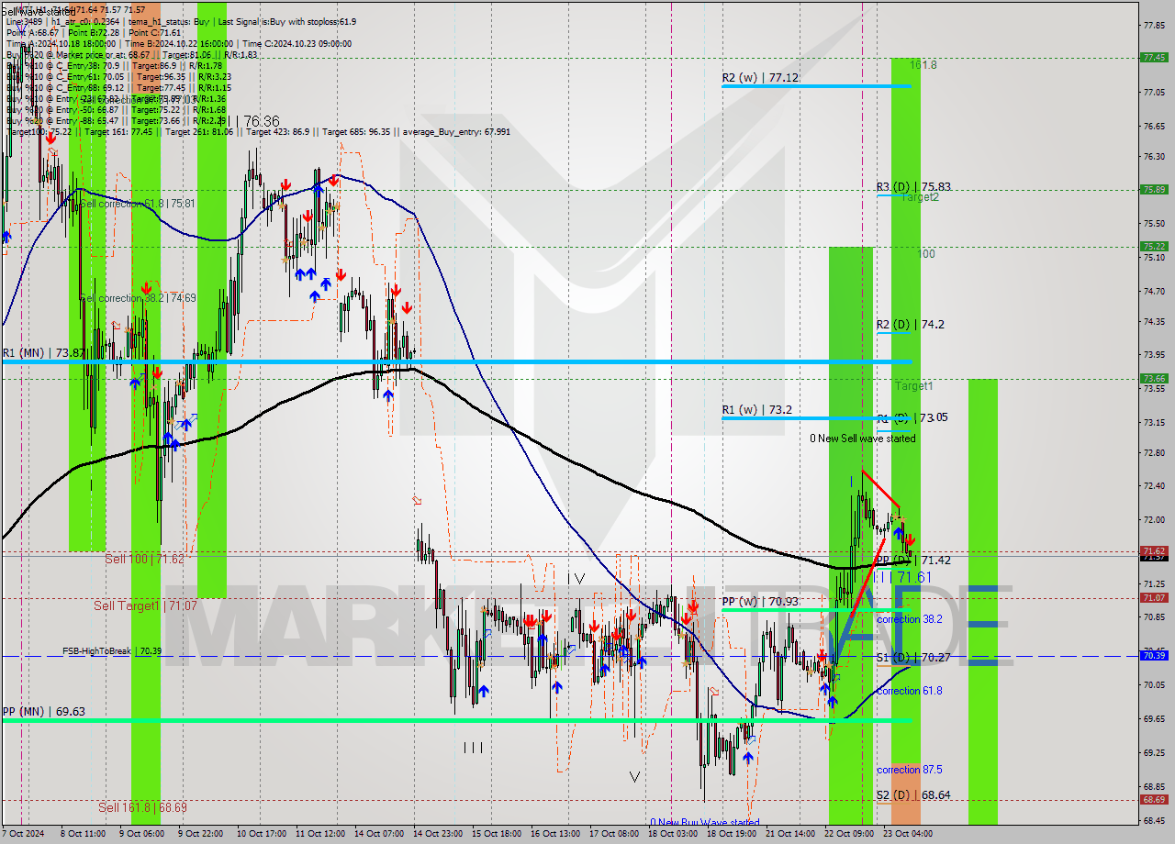Click 'Sell correction 61.8 | 75.81' text
The height and width of the screenshot is (844, 1175).
click(x=137, y=204)
